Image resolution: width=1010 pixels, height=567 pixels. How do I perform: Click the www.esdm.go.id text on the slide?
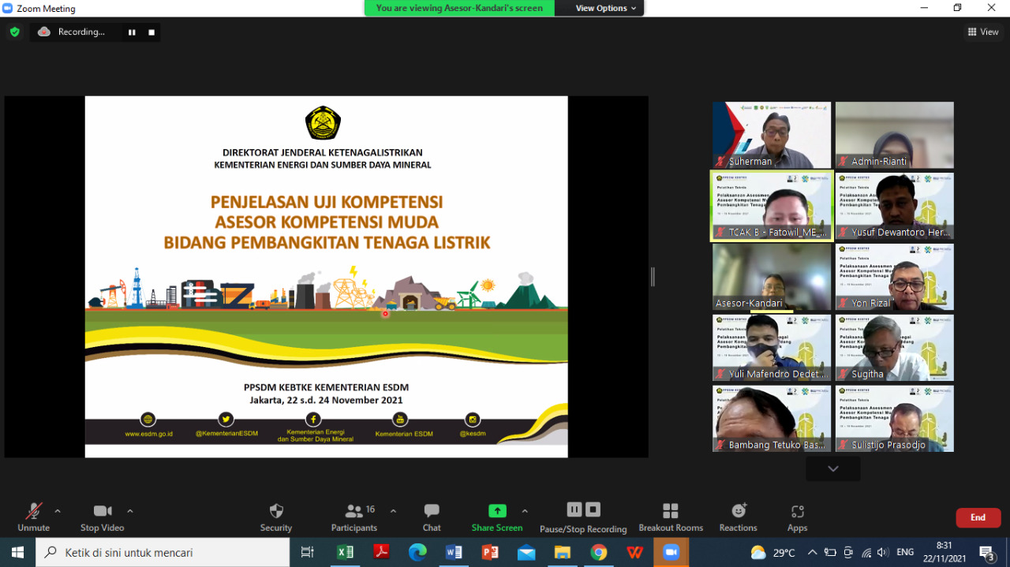(148, 434)
